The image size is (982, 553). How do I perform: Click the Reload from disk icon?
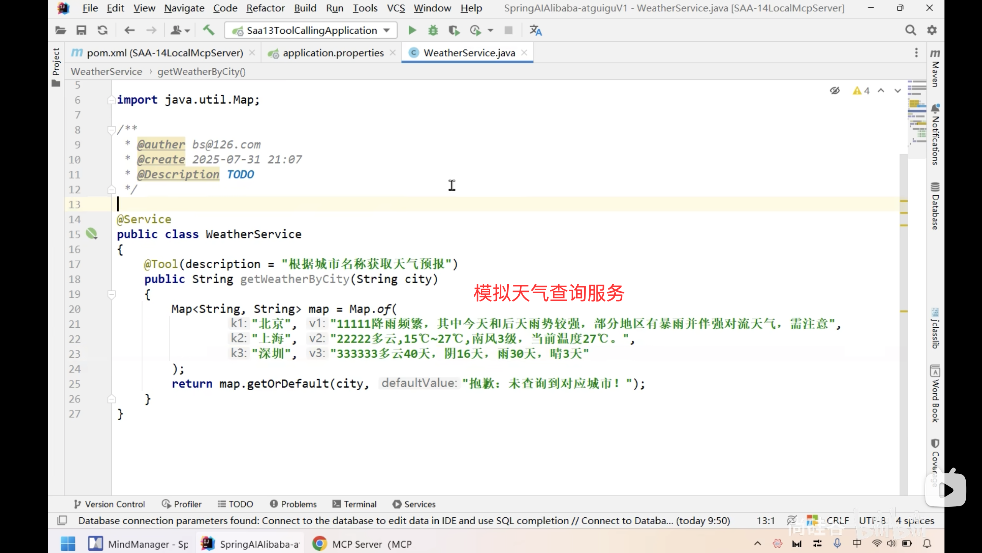(102, 30)
